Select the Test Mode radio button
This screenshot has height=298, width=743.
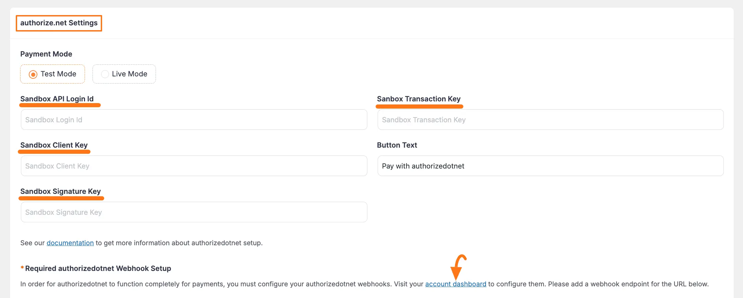coord(33,74)
